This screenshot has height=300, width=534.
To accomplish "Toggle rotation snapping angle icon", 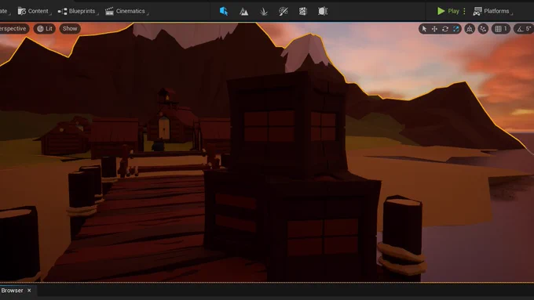I will click(520, 29).
